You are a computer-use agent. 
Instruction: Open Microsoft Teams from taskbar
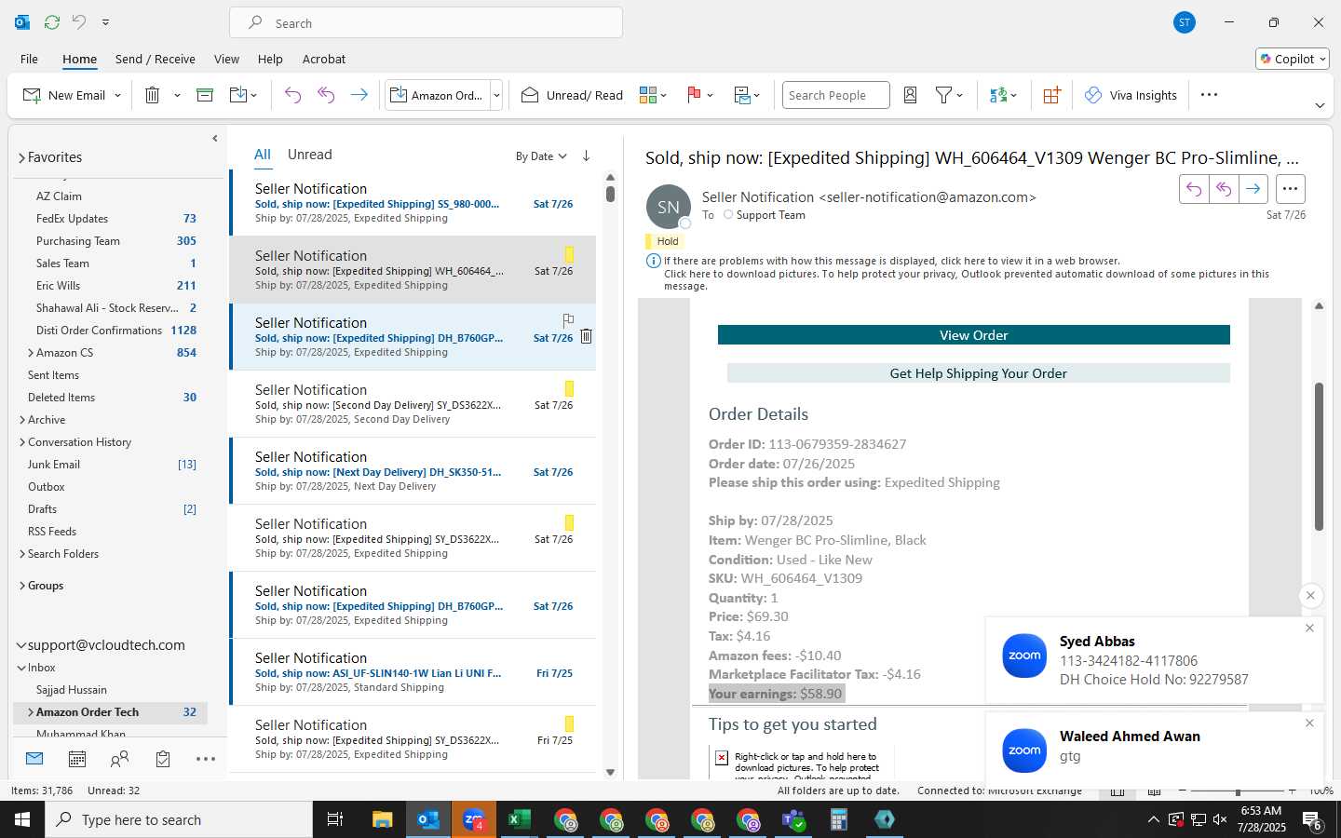(792, 819)
